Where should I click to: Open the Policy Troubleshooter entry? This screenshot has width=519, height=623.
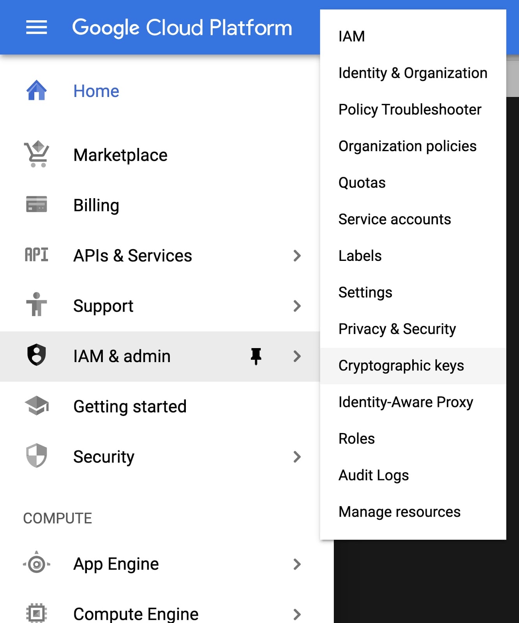coord(410,109)
